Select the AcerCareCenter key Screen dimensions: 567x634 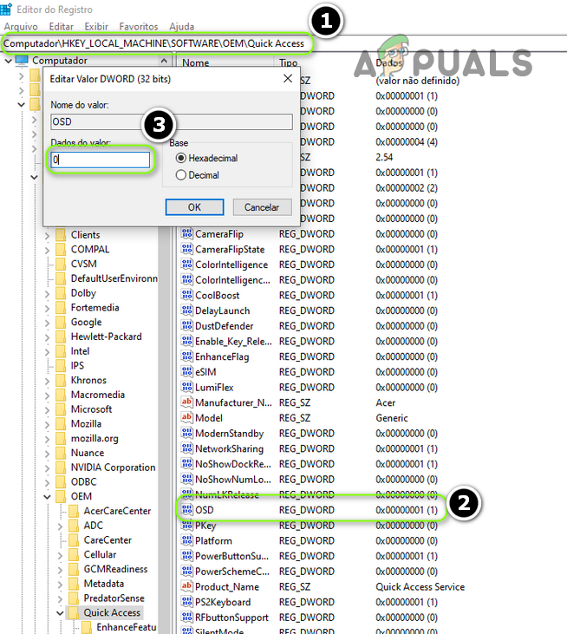(117, 511)
